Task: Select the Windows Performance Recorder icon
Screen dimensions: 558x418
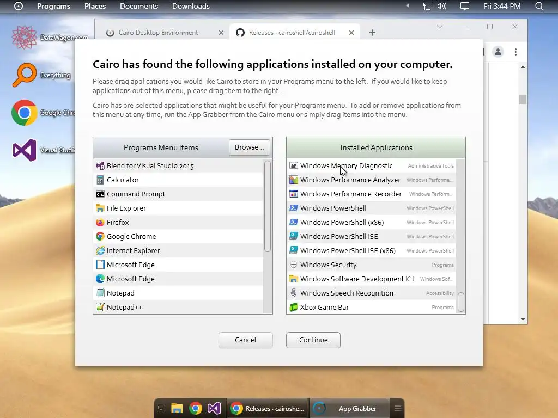Action: tap(294, 194)
